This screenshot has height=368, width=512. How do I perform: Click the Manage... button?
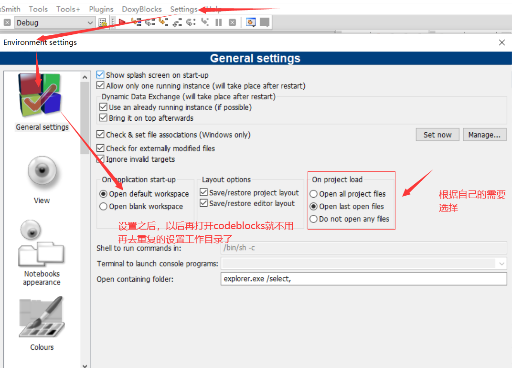[x=485, y=135]
